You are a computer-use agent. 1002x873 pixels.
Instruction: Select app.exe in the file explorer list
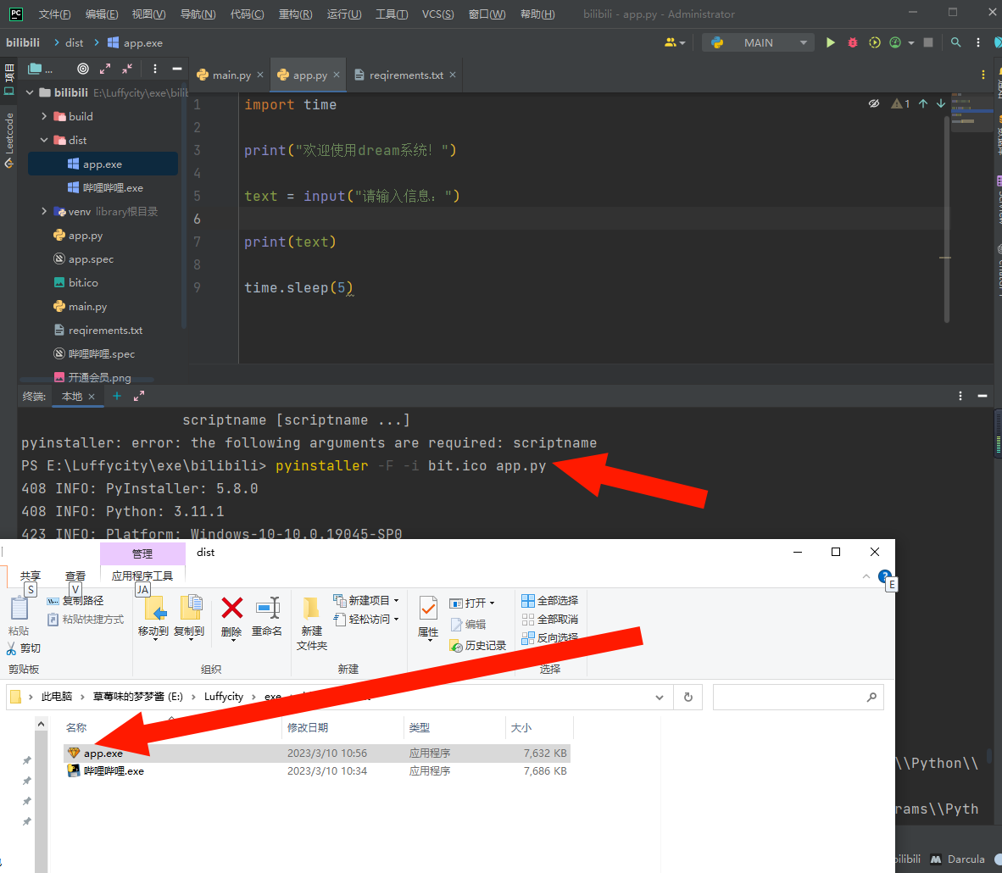(x=103, y=753)
